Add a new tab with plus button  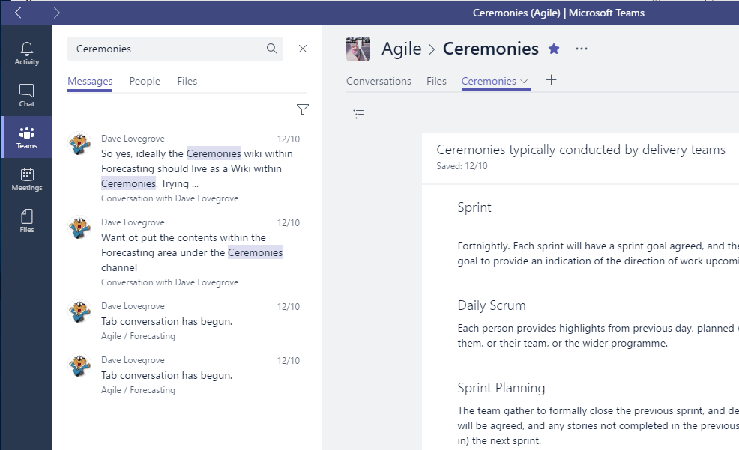click(551, 80)
